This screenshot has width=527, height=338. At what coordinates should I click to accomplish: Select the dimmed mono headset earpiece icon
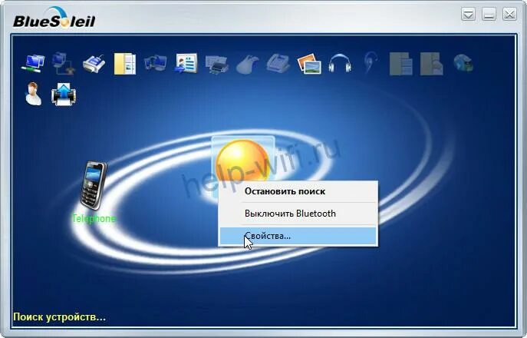371,63
